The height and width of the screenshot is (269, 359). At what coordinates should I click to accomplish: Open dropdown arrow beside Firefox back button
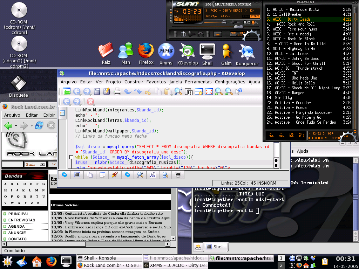coord(16,126)
